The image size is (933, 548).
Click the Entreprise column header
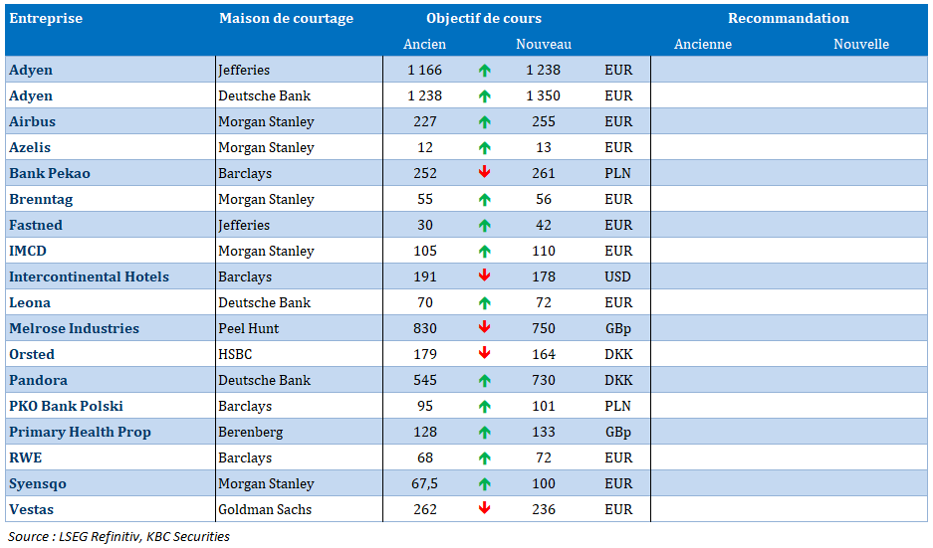point(46,19)
